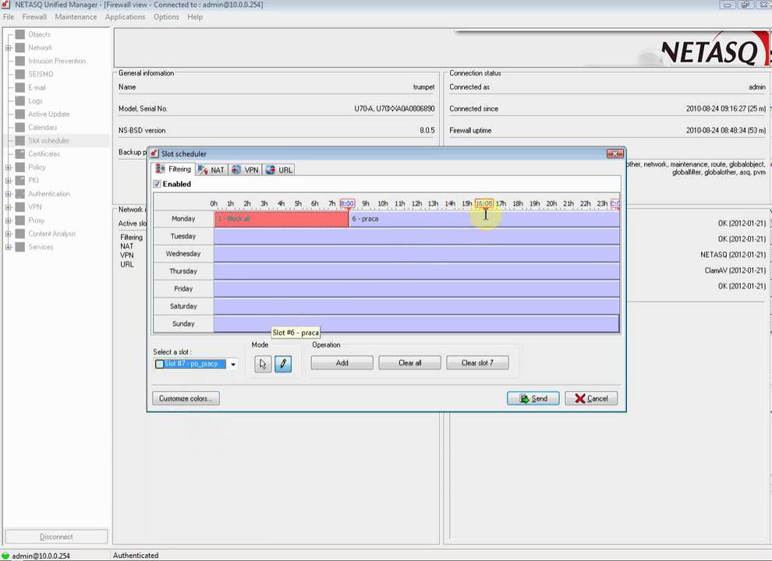Close the Slot scheduler dialog
This screenshot has width=772, height=561.
coord(614,153)
